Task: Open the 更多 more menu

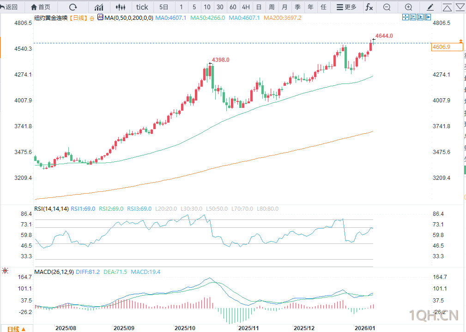Action: click(346, 7)
